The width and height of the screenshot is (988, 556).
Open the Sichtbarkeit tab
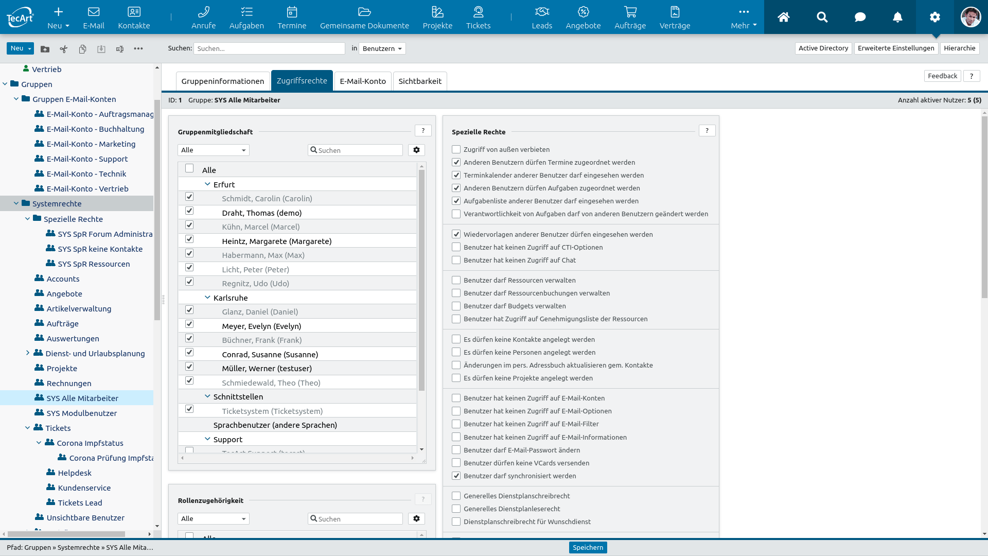[x=419, y=81]
